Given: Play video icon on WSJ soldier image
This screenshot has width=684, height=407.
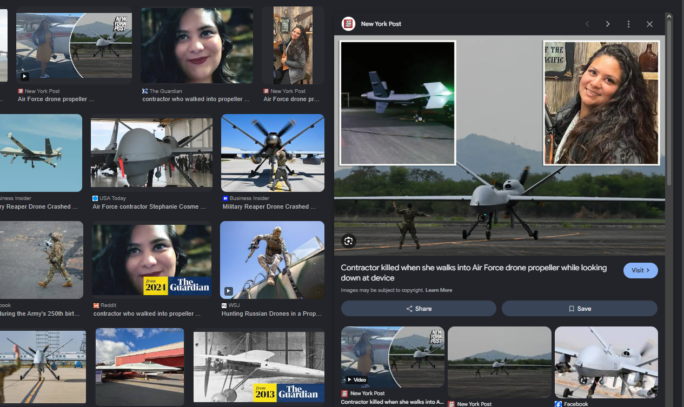Looking at the screenshot, I should 229,291.
